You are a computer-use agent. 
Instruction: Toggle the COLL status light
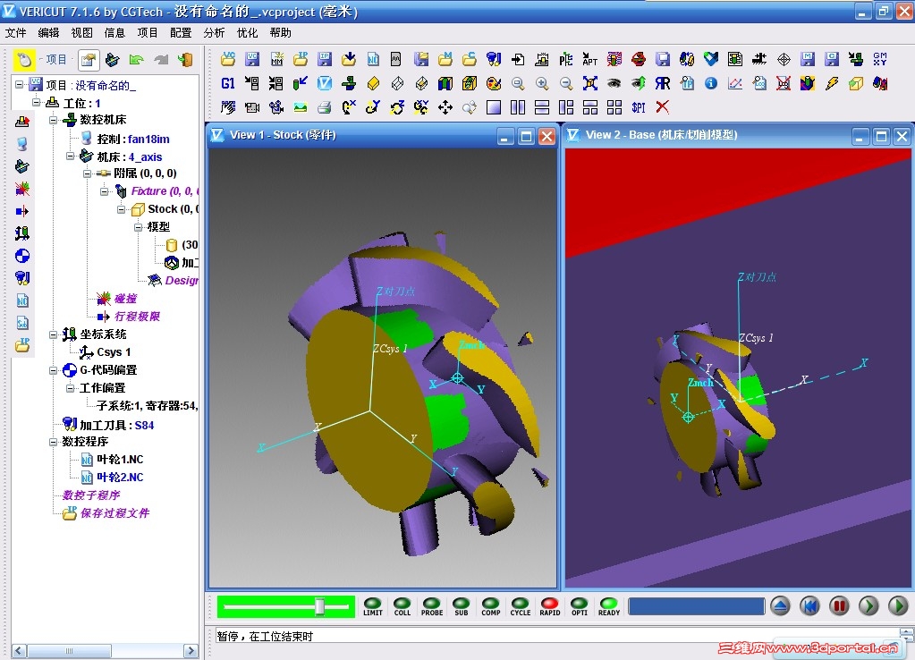point(402,605)
